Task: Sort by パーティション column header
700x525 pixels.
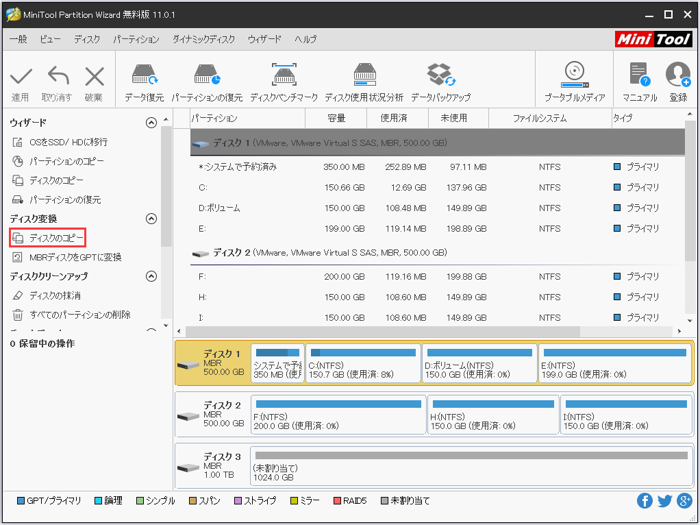Action: point(247,119)
